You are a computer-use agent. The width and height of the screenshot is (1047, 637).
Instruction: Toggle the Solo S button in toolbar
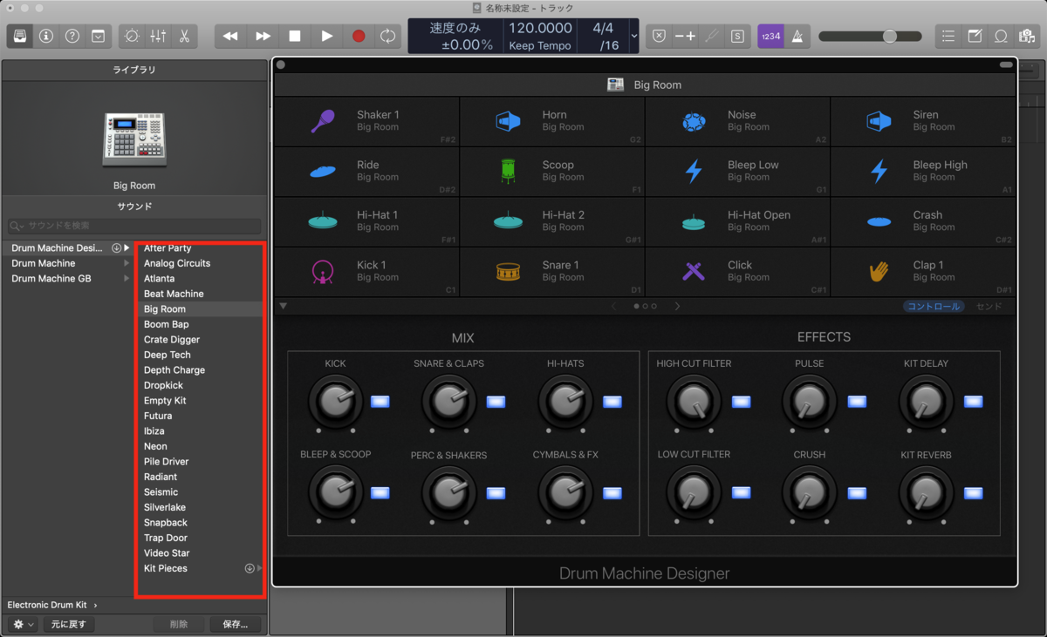point(738,36)
